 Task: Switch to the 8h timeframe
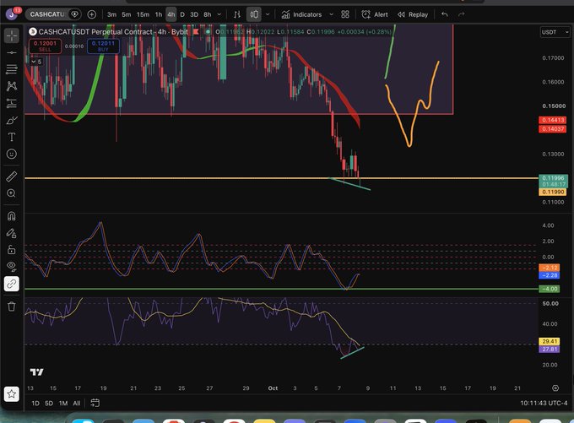(x=207, y=14)
